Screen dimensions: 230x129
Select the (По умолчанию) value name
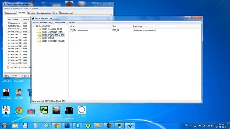[x=80, y=30]
